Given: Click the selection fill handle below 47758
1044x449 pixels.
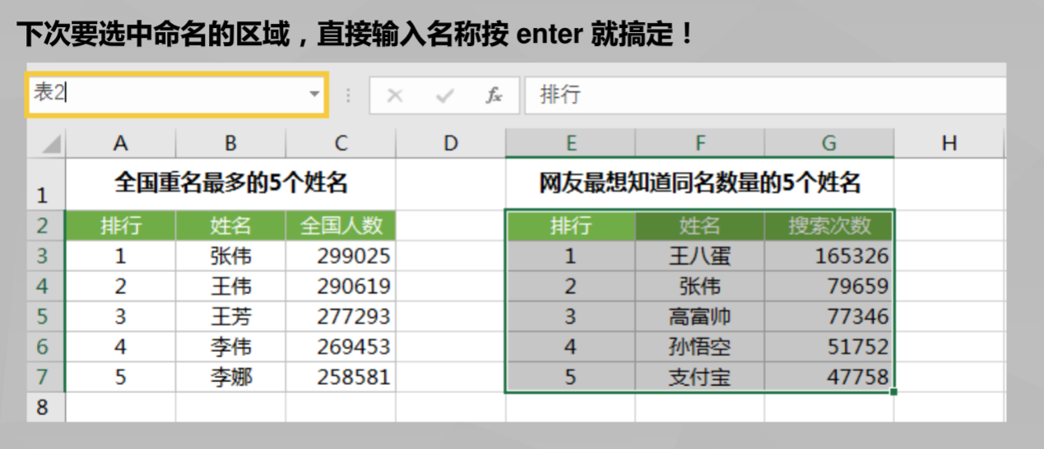Looking at the screenshot, I should [x=893, y=392].
